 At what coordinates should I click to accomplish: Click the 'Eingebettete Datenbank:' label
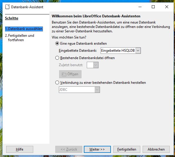tap(78, 51)
